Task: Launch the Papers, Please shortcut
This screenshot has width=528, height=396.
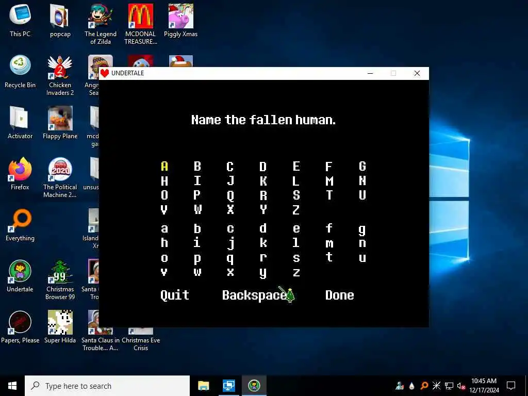Action: [x=20, y=327]
